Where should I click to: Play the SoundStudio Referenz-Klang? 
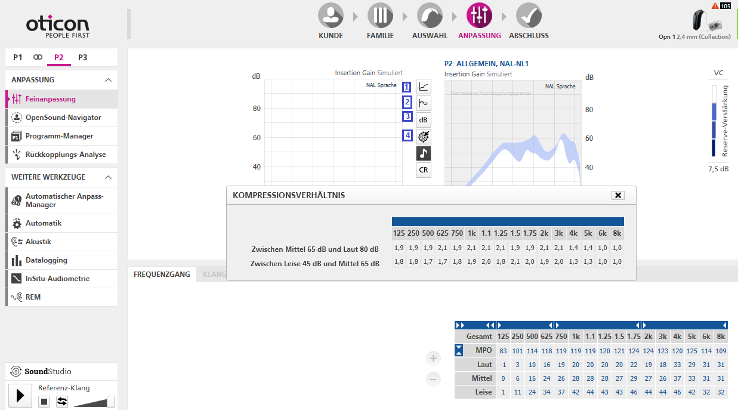pyautogui.click(x=20, y=395)
